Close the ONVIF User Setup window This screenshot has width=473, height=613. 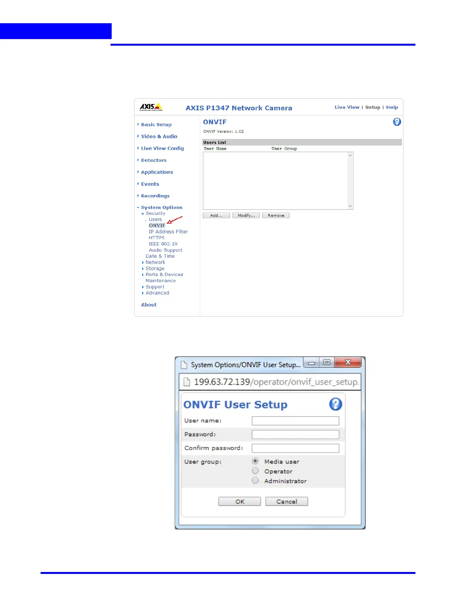tap(348, 363)
